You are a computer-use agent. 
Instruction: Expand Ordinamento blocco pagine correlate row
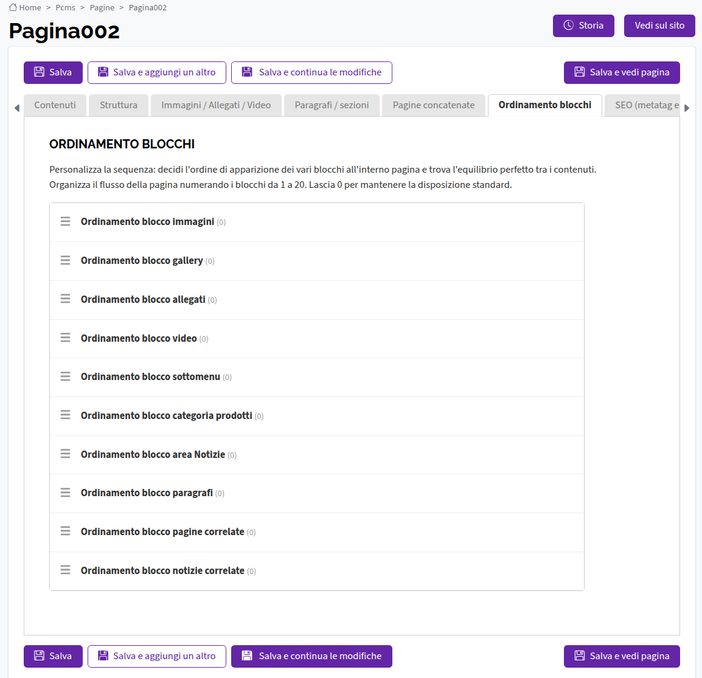point(317,532)
